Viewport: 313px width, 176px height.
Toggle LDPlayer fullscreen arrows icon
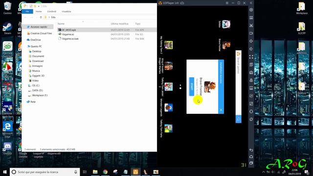pyautogui.click(x=251, y=57)
